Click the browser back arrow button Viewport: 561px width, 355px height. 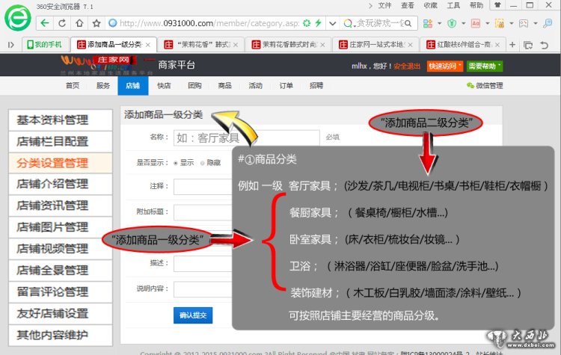click(46, 23)
